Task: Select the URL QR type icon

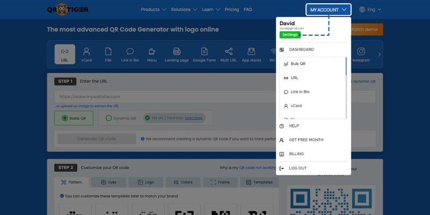Action: click(x=64, y=54)
